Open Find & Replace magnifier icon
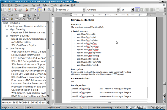167x110 pixels. point(49,10)
